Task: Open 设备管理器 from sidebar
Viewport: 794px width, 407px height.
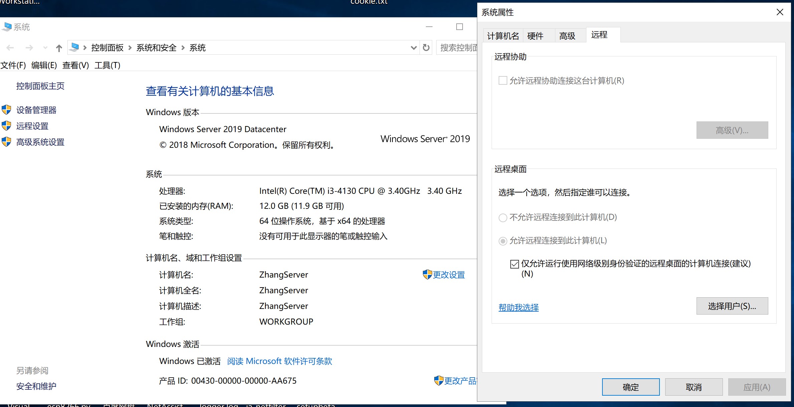Action: pyautogui.click(x=36, y=110)
